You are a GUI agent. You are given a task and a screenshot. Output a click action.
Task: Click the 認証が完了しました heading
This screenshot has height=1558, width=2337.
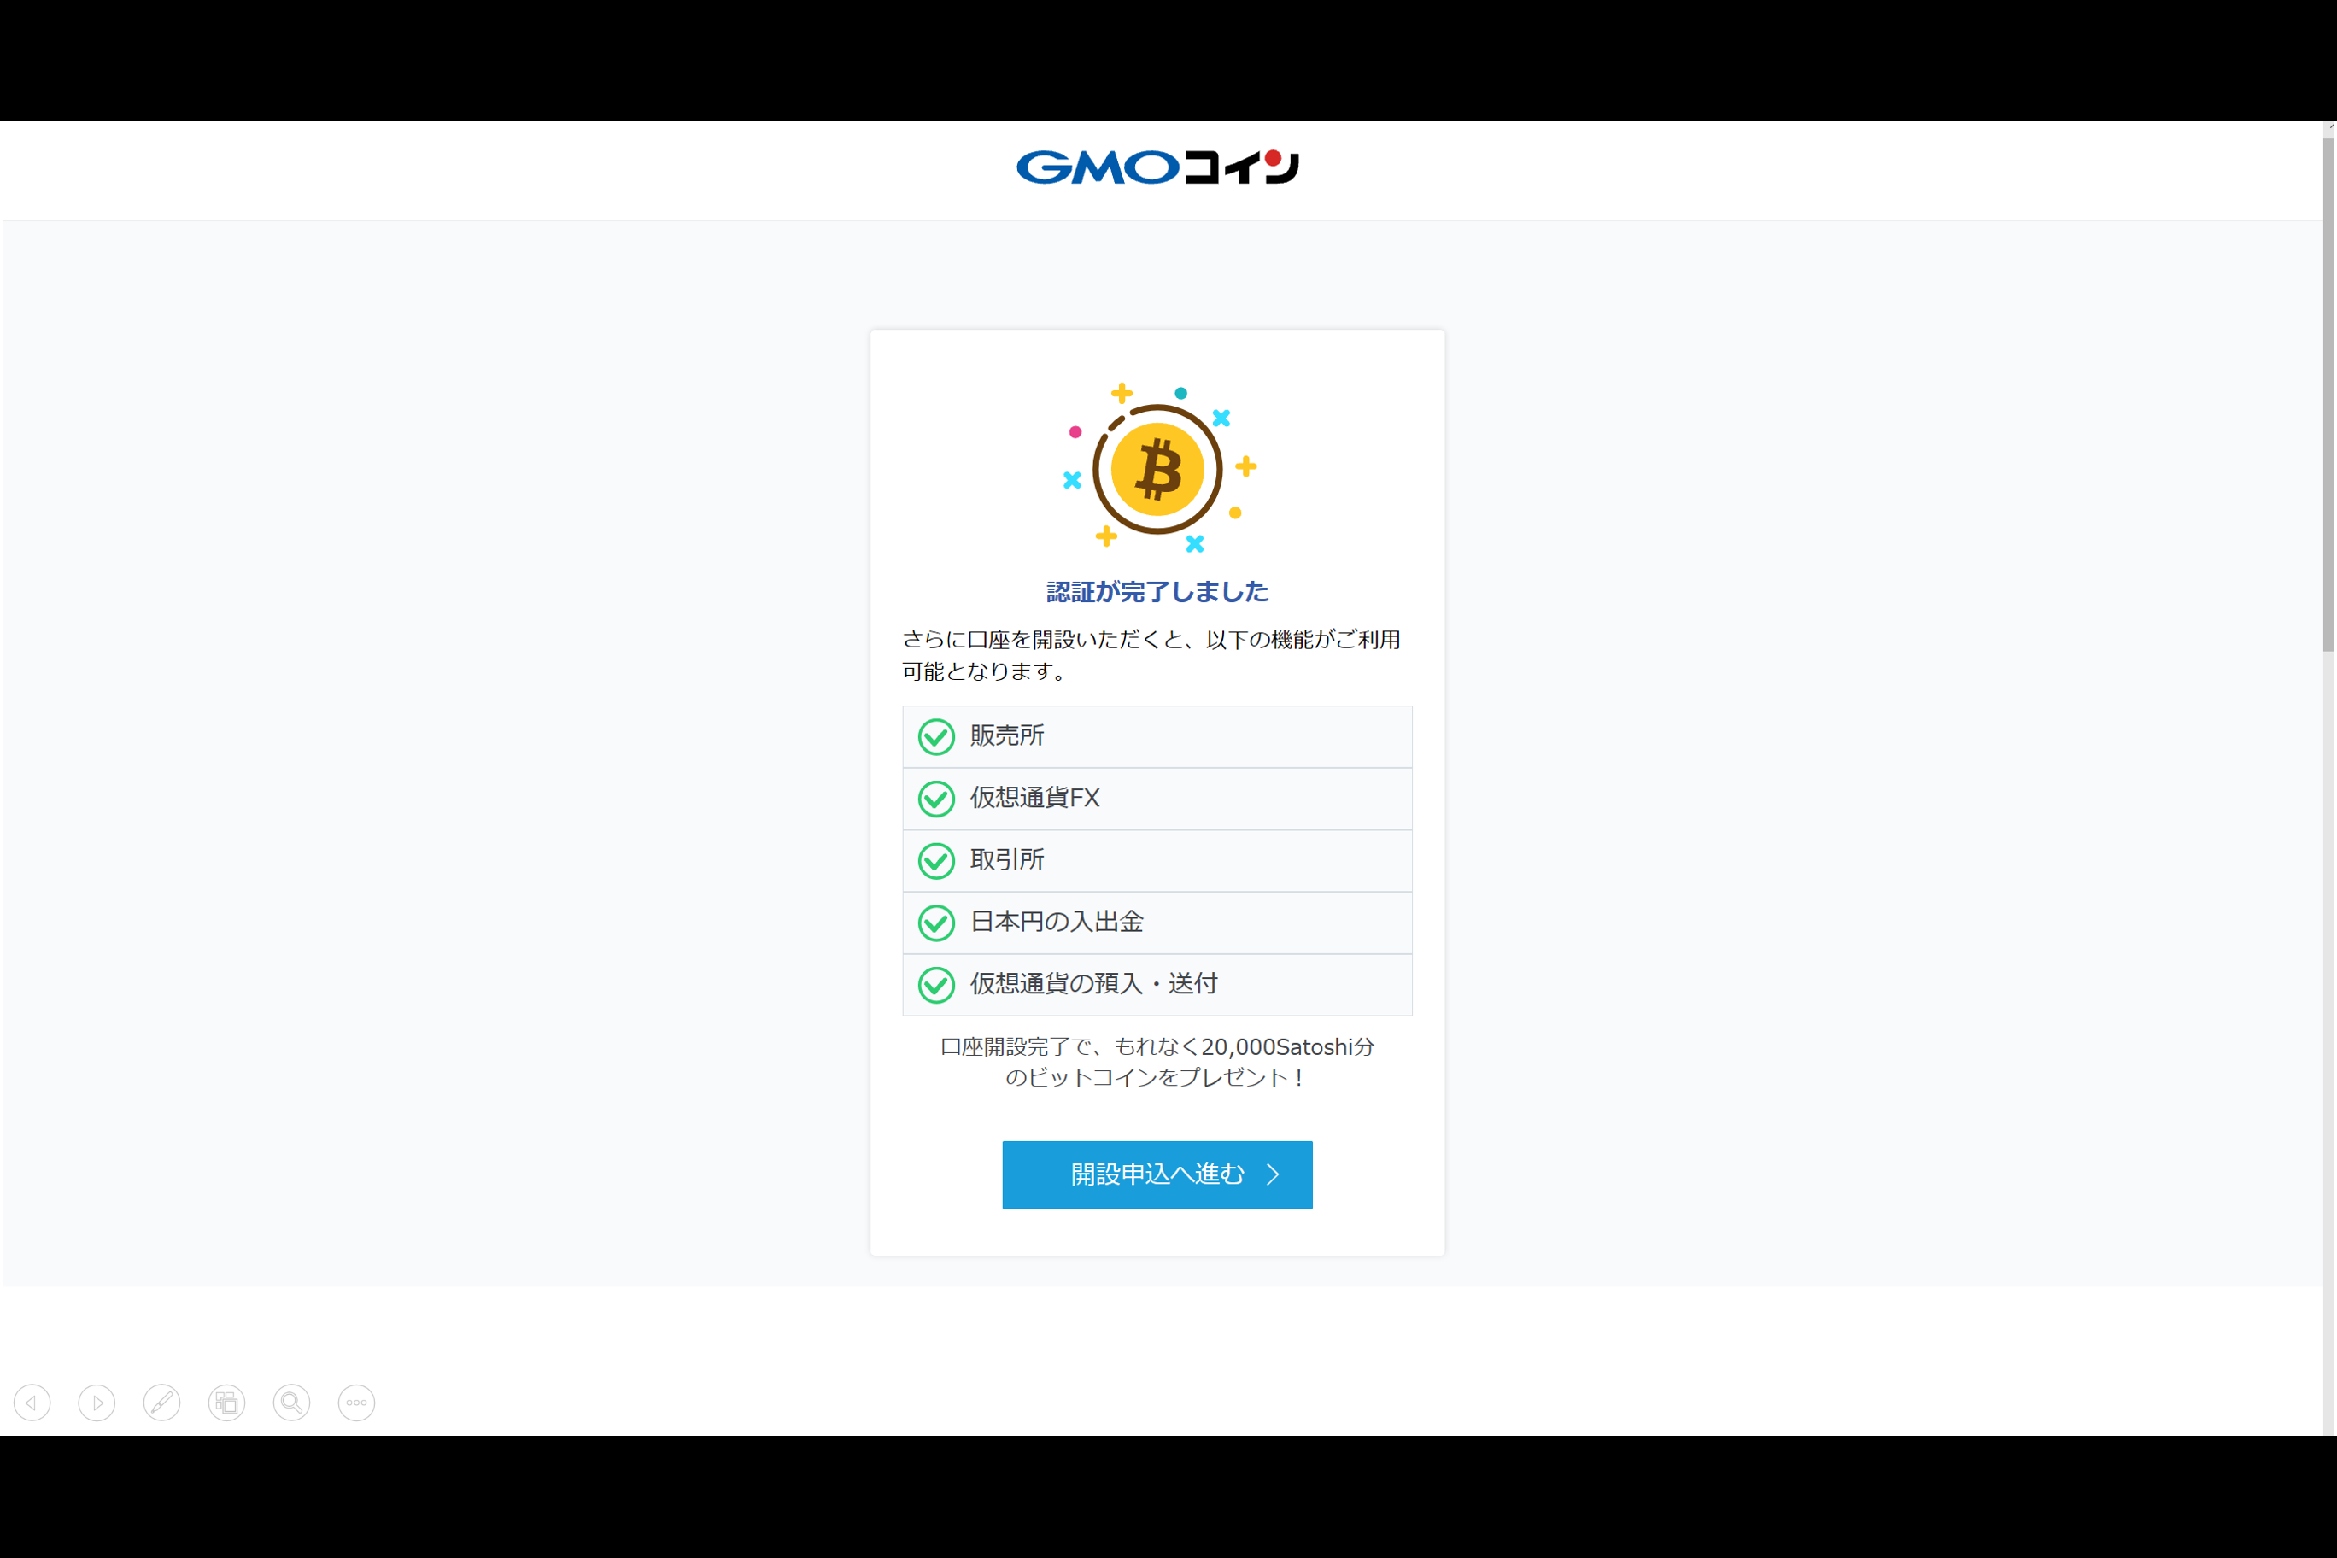click(x=1157, y=591)
